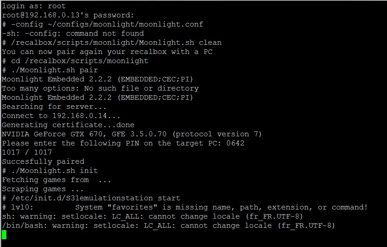Viewport: 387px width, 247px height.
Task: Click the /bin/bash setlocale warning line
Action: pyautogui.click(x=169, y=226)
